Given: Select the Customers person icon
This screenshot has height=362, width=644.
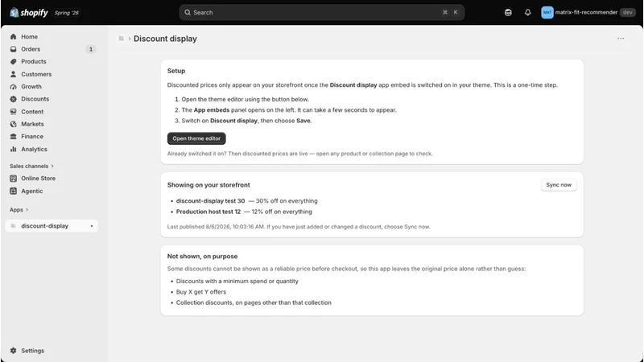Looking at the screenshot, I should point(13,74).
